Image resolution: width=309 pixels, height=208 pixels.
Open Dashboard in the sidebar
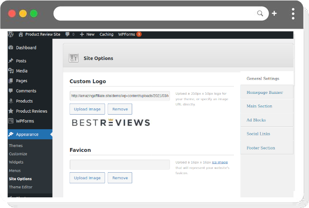pos(26,48)
